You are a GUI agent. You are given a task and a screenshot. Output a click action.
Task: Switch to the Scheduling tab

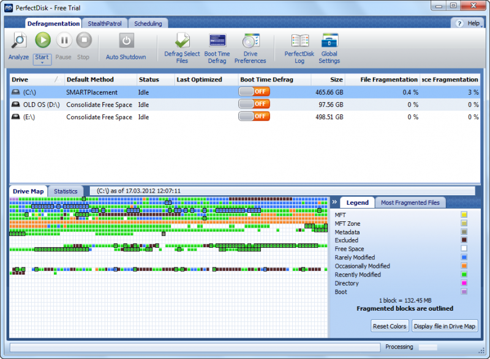[148, 23]
